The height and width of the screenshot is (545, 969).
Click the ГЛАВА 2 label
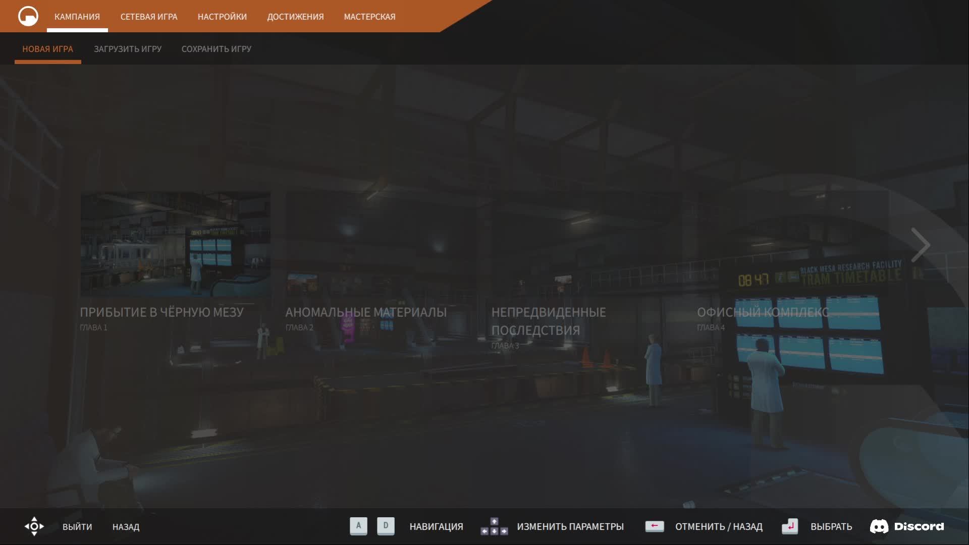299,328
